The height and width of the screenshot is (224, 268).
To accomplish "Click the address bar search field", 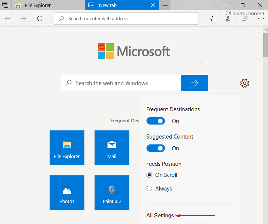I will [x=126, y=18].
